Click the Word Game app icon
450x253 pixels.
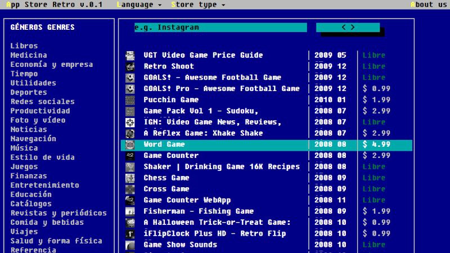130,145
